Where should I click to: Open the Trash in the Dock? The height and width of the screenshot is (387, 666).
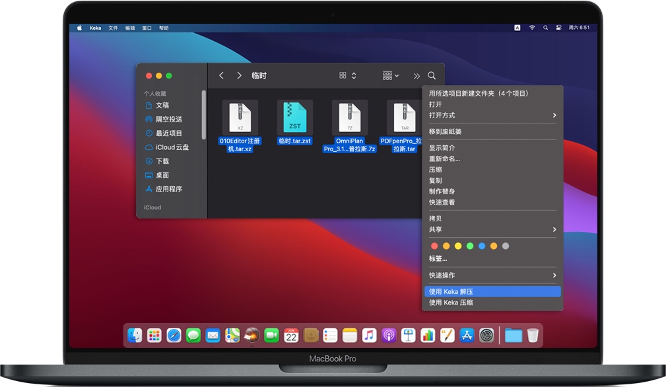coord(533,335)
